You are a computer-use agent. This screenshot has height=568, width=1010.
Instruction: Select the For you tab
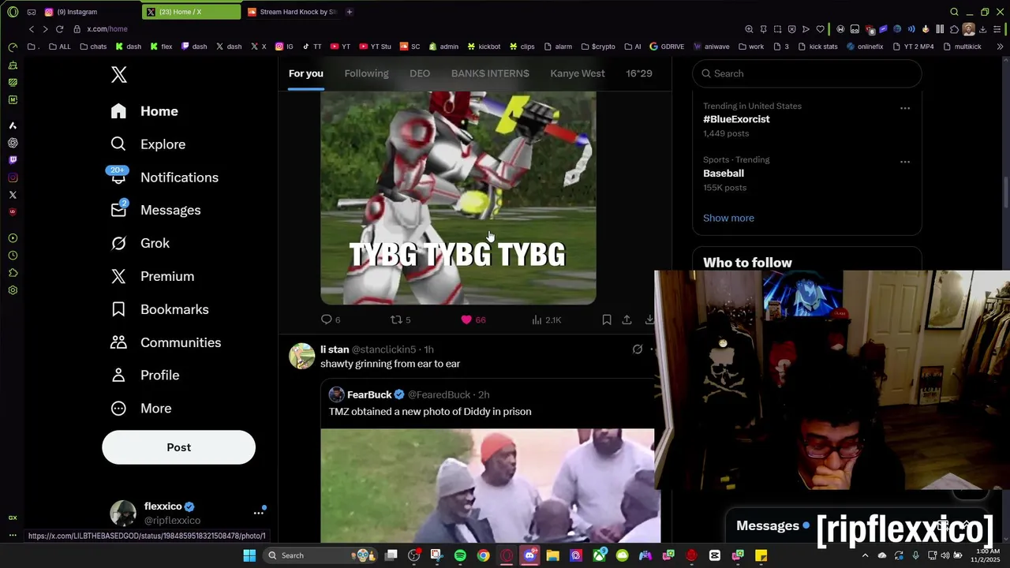coord(306,73)
